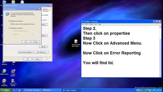Click OK in the System Properties window
The height and width of the screenshot is (92, 163).
(x=28, y=59)
